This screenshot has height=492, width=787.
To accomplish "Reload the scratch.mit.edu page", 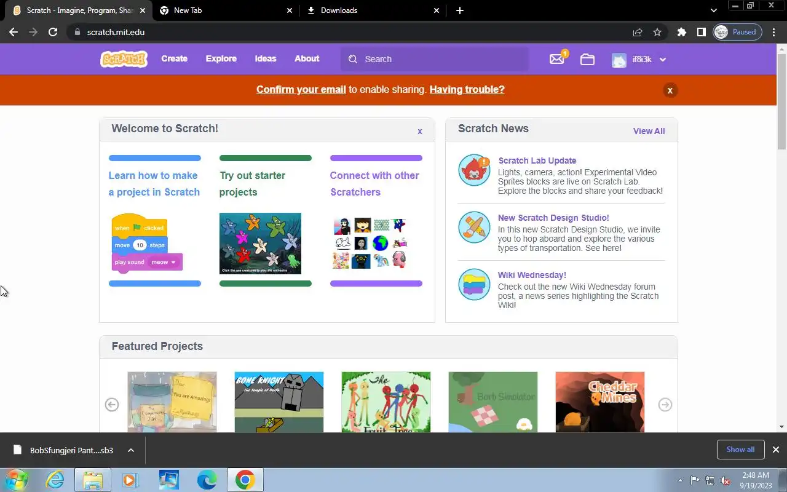I will point(53,32).
